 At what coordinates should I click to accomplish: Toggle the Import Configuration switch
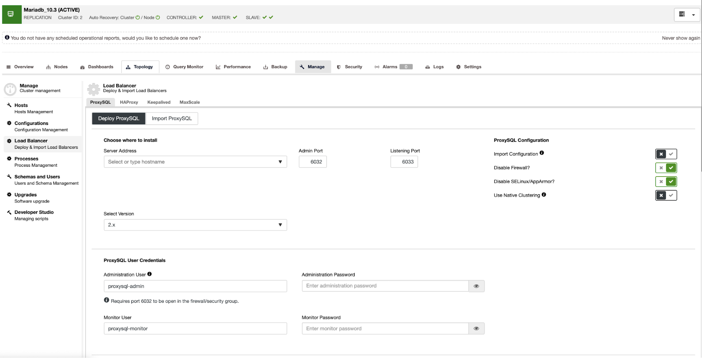tap(666, 154)
